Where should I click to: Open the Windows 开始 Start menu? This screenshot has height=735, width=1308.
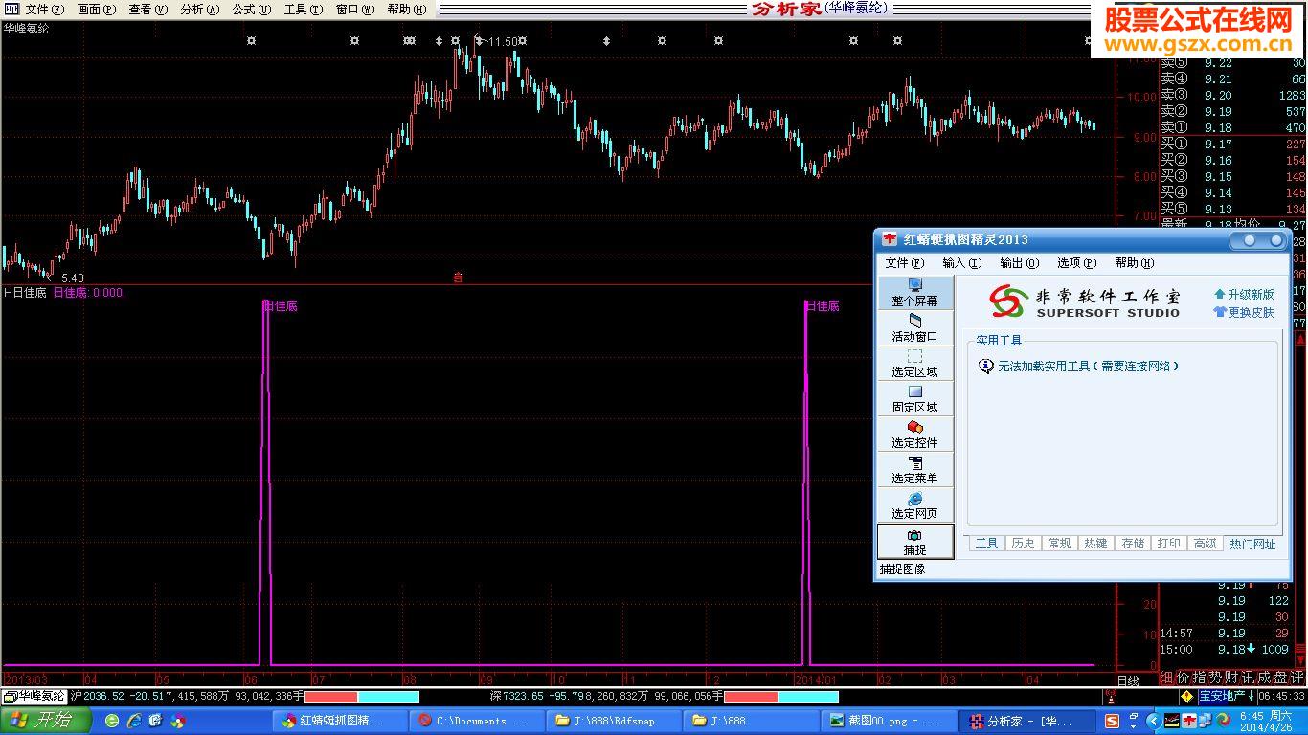point(46,720)
